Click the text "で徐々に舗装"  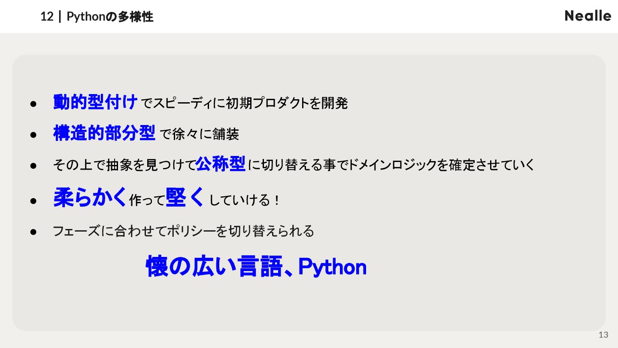click(x=199, y=134)
